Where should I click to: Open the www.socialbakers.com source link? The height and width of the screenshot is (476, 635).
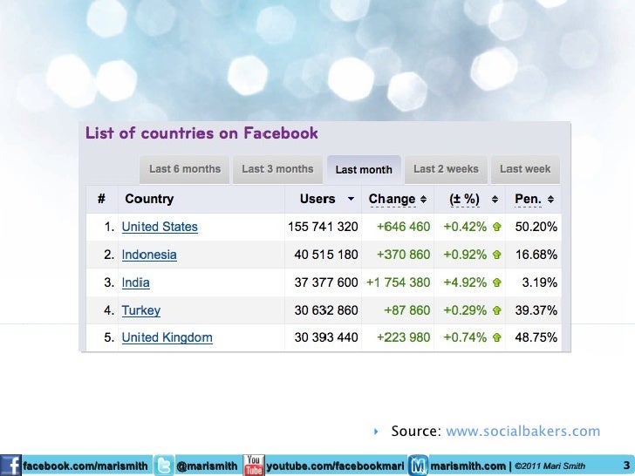coord(522,432)
